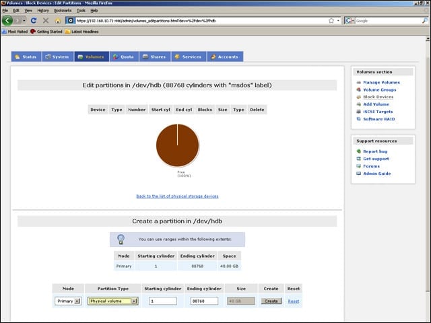Switch to the Services tab
This screenshot has width=431, height=323.
coord(189,57)
